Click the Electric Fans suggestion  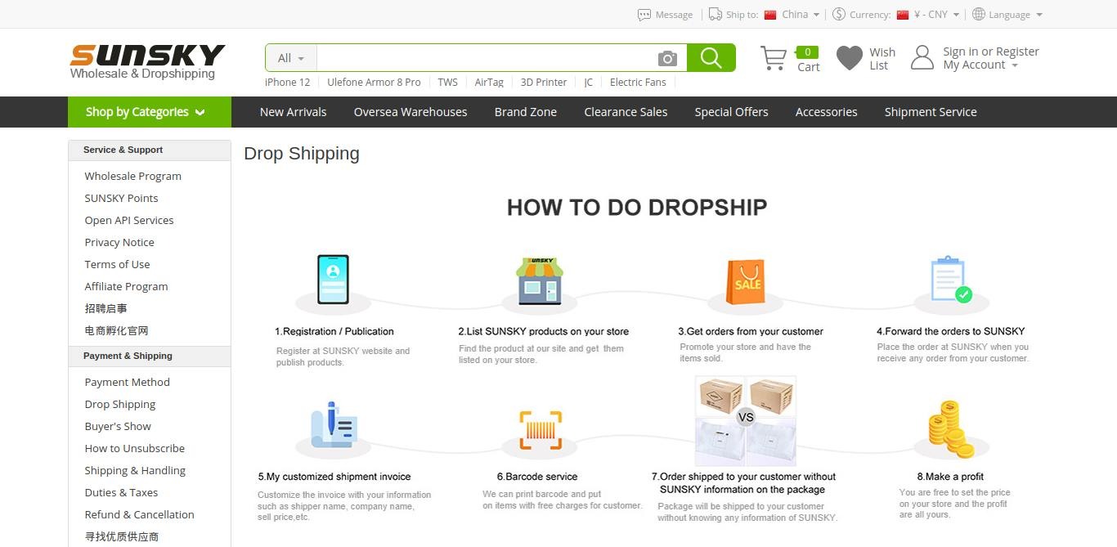[638, 82]
